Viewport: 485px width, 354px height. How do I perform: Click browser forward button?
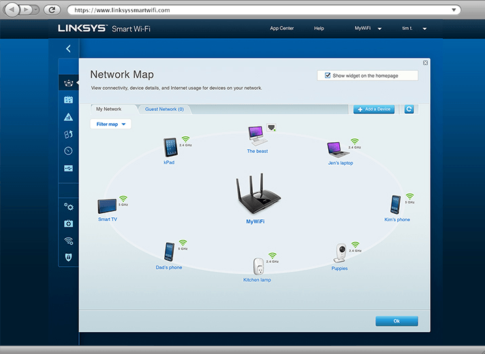(x=27, y=10)
